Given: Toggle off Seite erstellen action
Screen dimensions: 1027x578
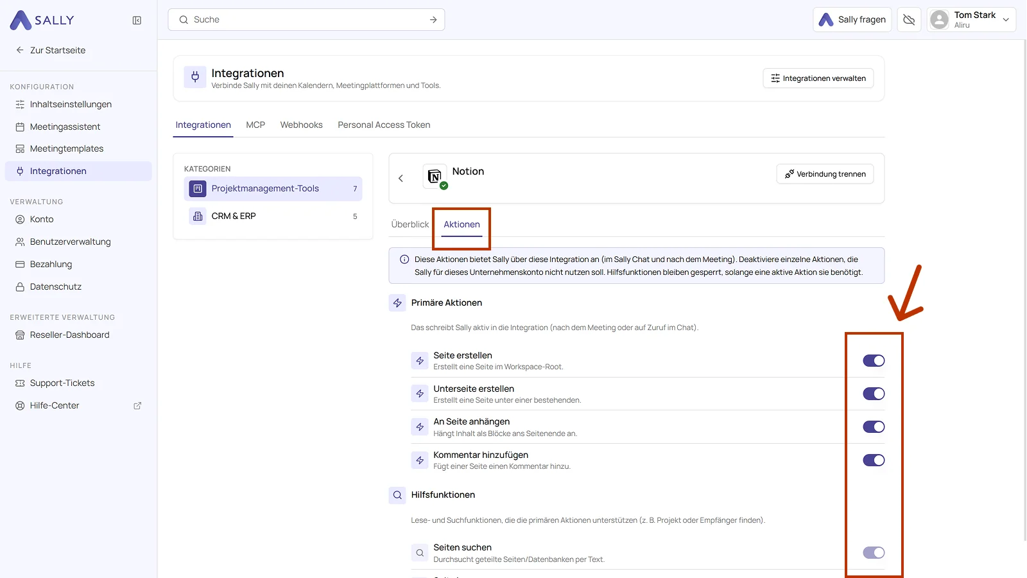Looking at the screenshot, I should [874, 361].
